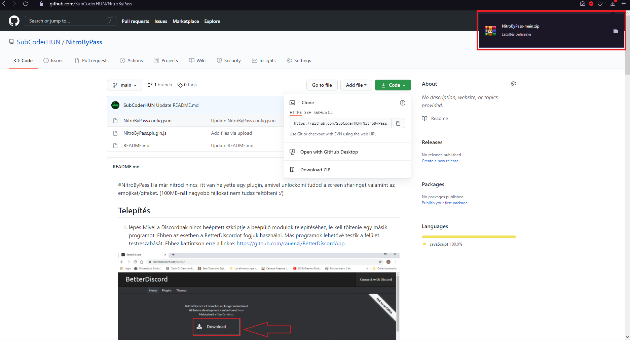
Task: Click the WinRAR archive icon of downloaded file
Action: click(x=490, y=31)
